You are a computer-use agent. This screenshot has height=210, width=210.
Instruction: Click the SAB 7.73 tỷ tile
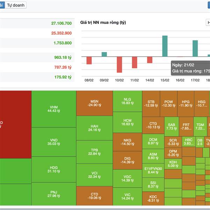(171, 126)
